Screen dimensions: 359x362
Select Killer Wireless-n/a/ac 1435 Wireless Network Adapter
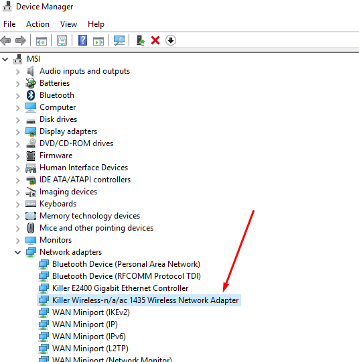145,300
